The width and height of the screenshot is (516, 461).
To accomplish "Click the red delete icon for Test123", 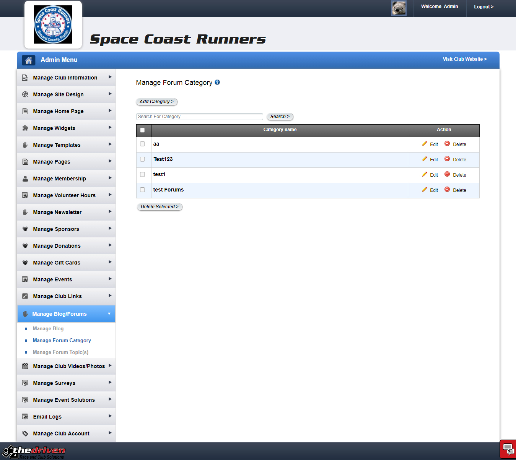I will tap(447, 159).
